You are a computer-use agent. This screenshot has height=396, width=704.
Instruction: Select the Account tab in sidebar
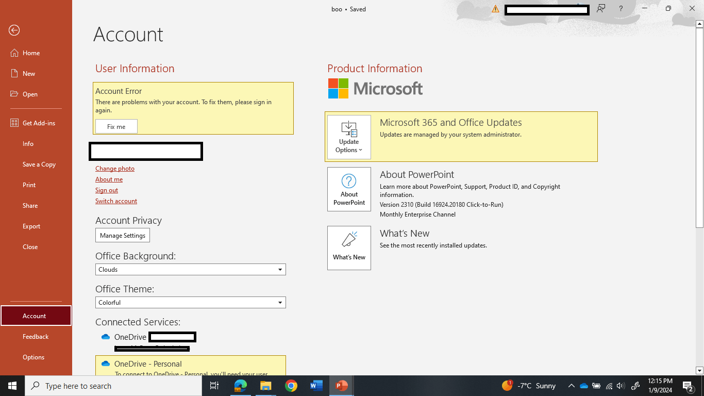pos(36,316)
